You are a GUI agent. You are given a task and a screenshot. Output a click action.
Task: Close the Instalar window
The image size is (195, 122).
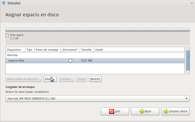(x=192, y=3)
